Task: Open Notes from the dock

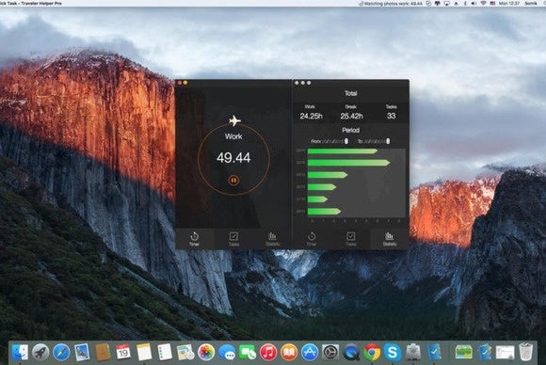Action: pyautogui.click(x=144, y=352)
